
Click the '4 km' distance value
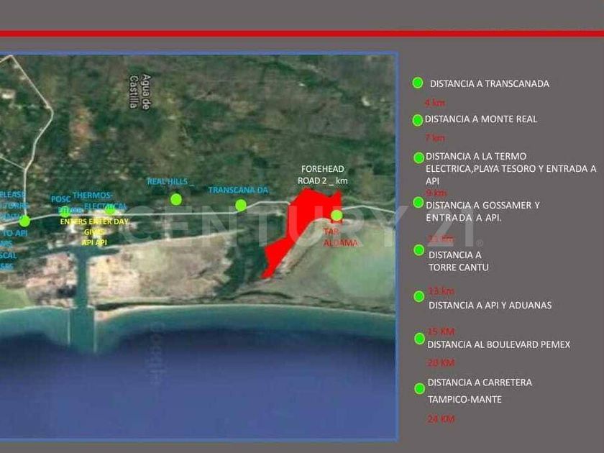coord(434,103)
